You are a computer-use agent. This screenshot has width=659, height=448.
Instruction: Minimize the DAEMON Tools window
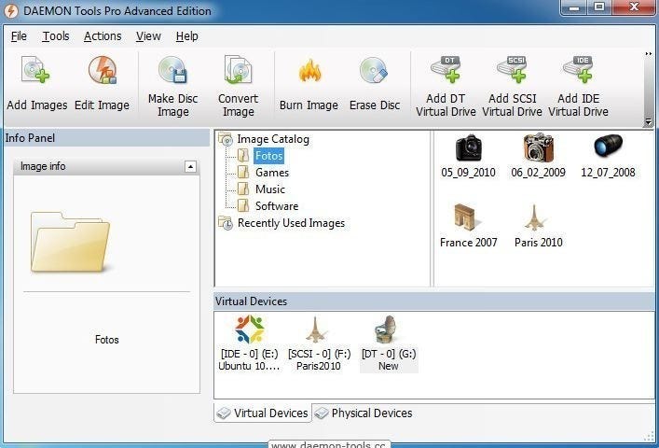tap(574, 7)
